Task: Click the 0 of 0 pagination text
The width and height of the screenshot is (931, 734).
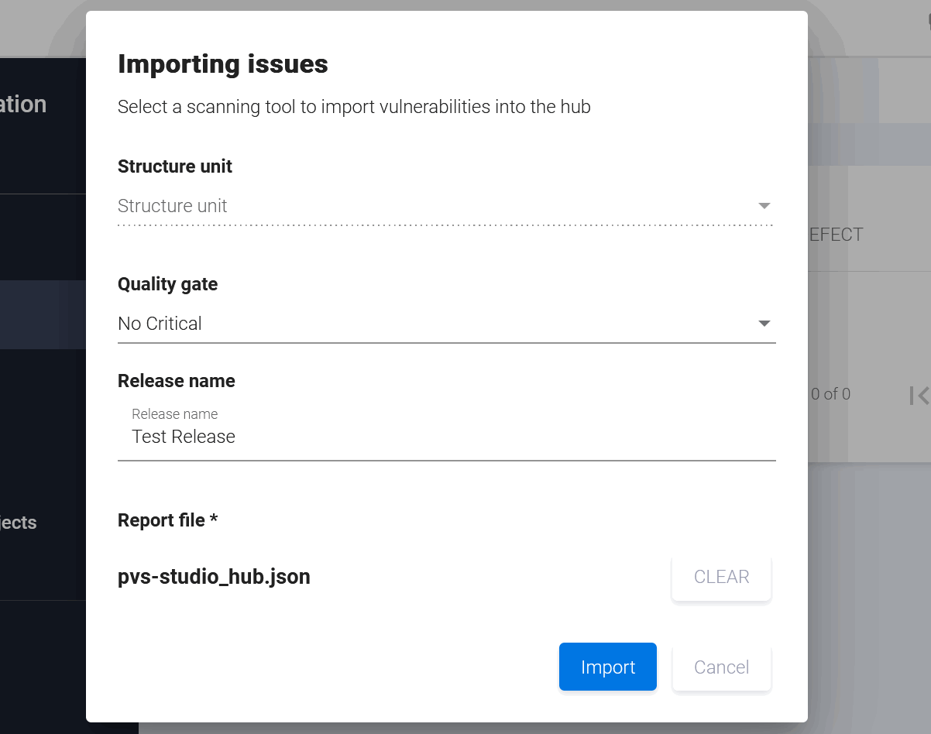Action: click(830, 394)
